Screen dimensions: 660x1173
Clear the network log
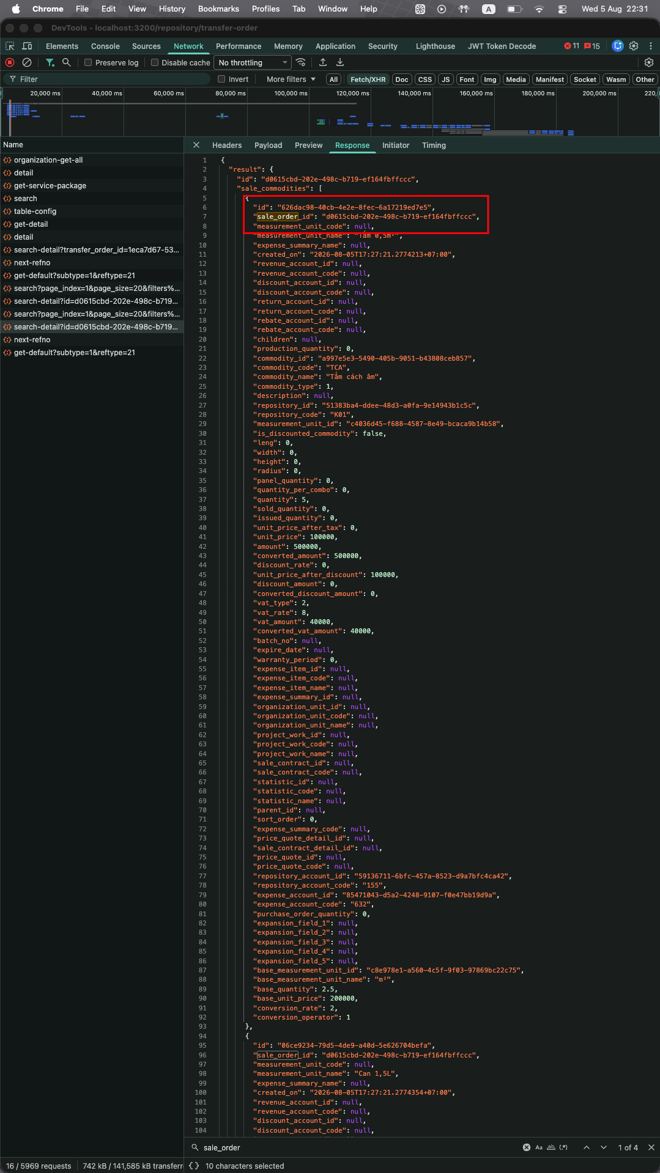(x=27, y=62)
